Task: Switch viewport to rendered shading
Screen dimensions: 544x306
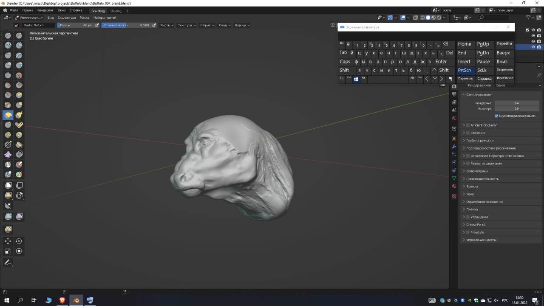Action: coord(439,17)
